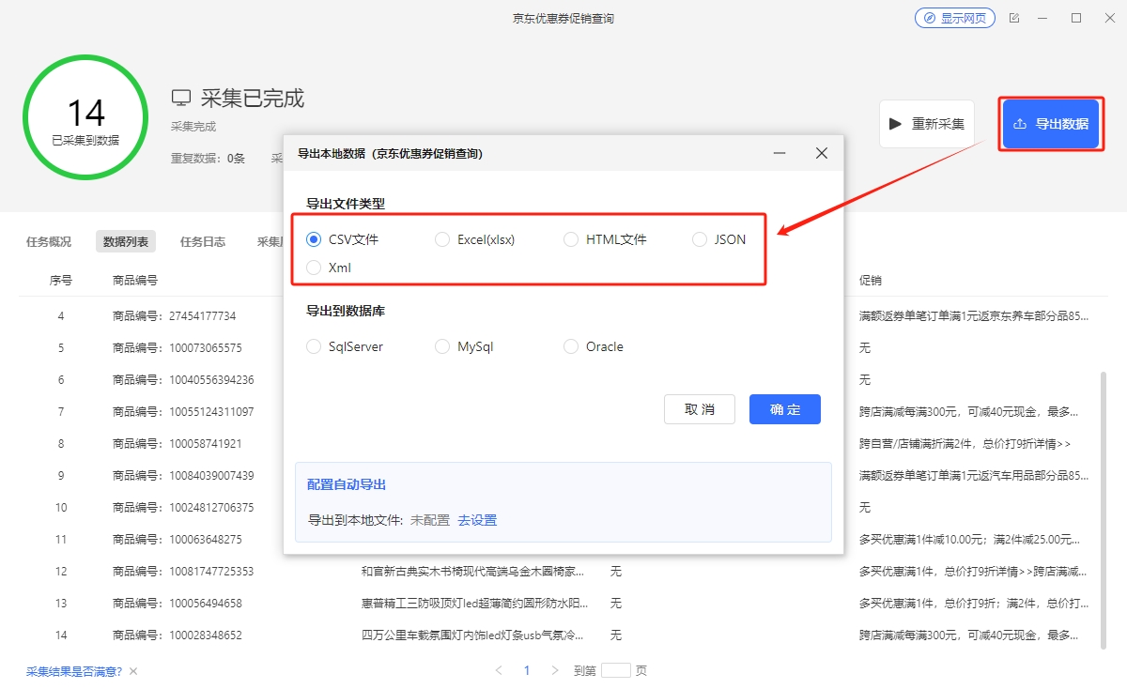Select page number 1

pyautogui.click(x=527, y=670)
